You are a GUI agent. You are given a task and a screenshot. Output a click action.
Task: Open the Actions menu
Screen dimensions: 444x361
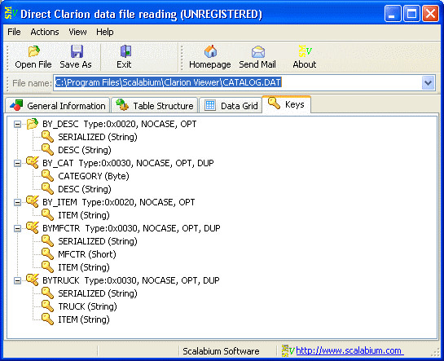45,32
